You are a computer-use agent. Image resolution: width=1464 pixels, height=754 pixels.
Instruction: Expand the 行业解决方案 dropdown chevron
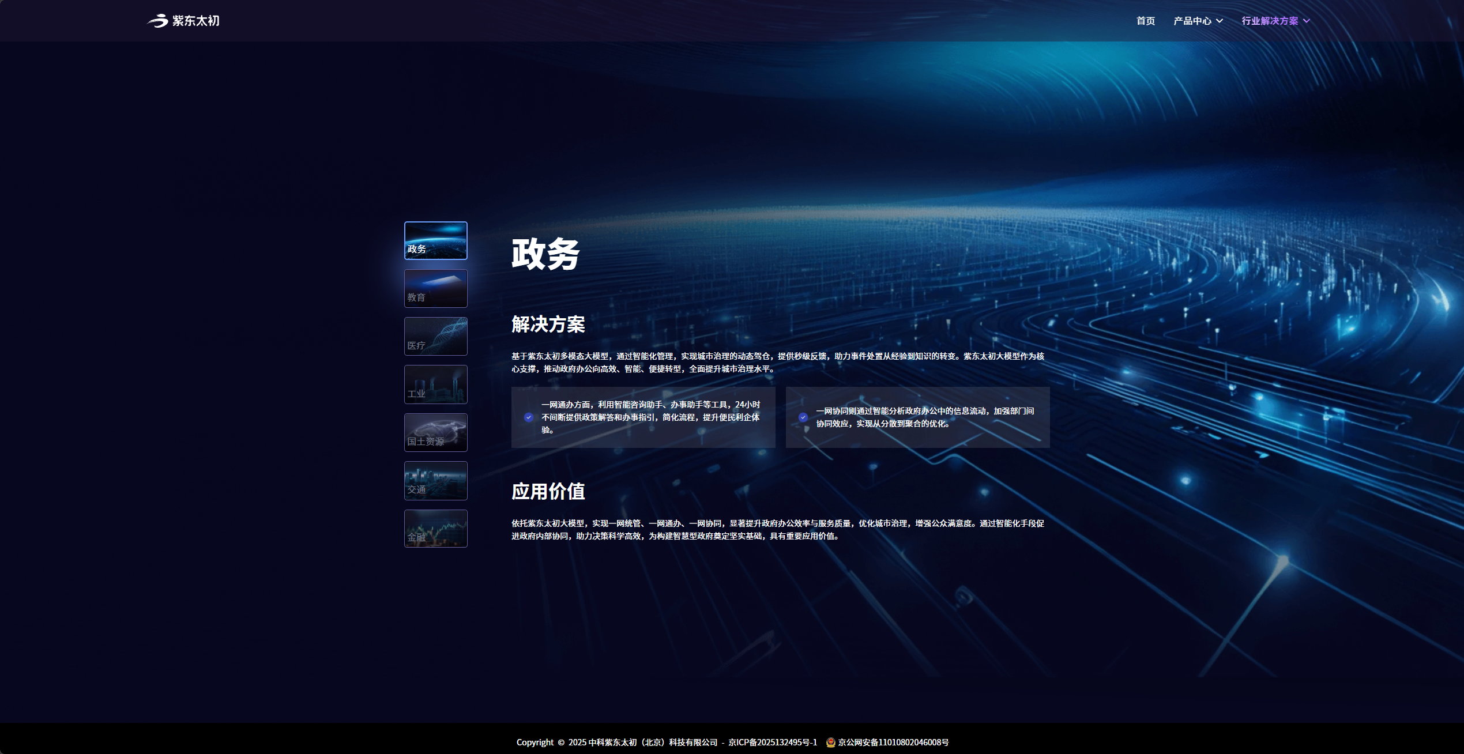click(1307, 21)
